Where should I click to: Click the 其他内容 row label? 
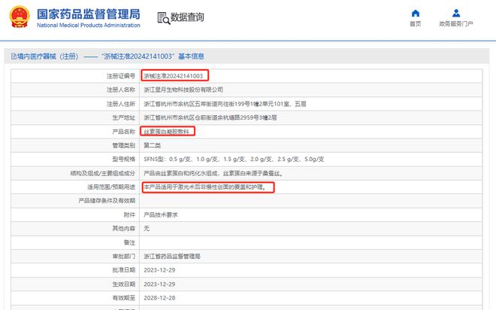tap(124, 228)
